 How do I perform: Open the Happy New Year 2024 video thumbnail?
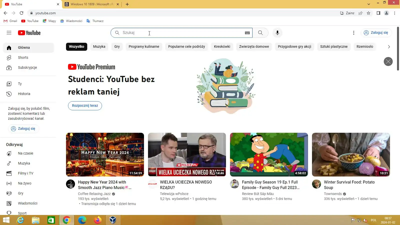click(x=105, y=154)
